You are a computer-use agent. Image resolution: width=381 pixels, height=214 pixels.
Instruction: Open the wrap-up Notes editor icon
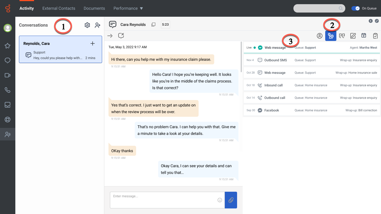point(353,36)
